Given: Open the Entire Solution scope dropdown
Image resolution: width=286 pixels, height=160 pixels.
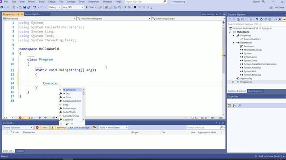Looking at the screenshot, I should click(x=18, y=128).
